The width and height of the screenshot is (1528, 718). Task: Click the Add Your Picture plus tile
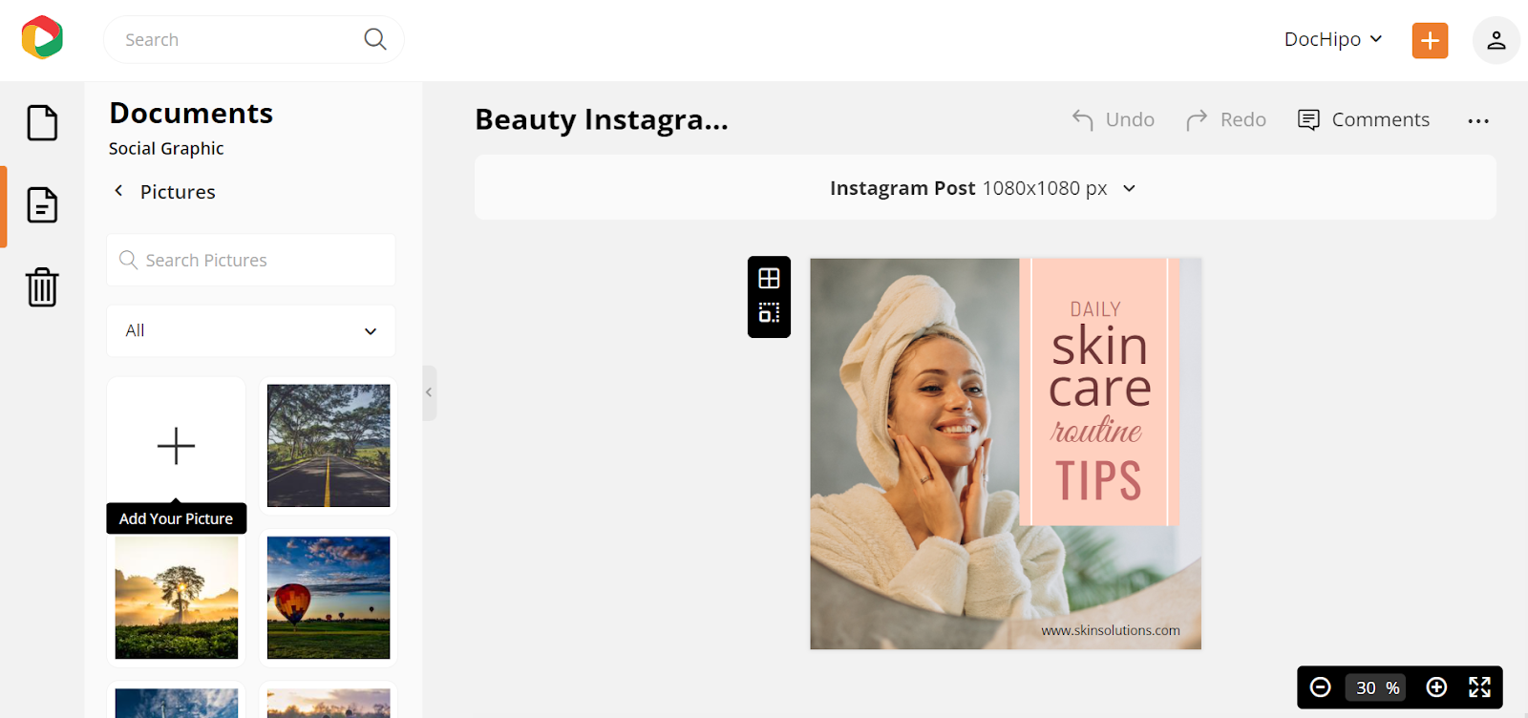tap(176, 445)
